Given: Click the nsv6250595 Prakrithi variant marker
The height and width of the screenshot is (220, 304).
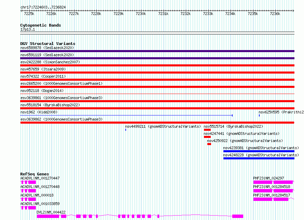Looking at the screenshot, I should (x=259, y=115).
